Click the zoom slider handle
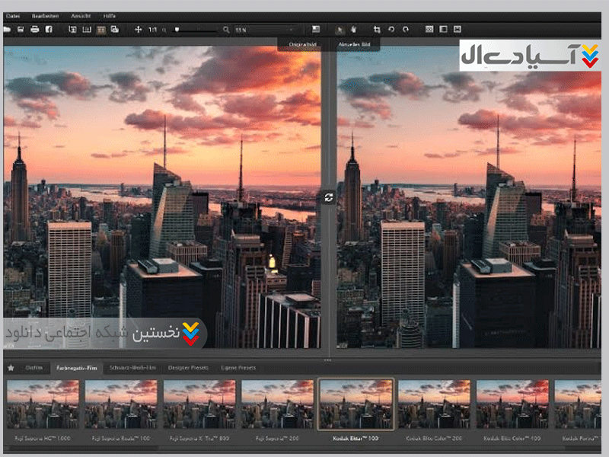The width and height of the screenshot is (609, 457). (177, 30)
